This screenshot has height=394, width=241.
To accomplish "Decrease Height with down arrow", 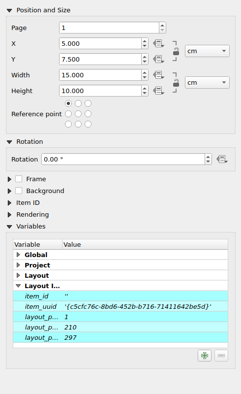I will pyautogui.click(x=145, y=93).
